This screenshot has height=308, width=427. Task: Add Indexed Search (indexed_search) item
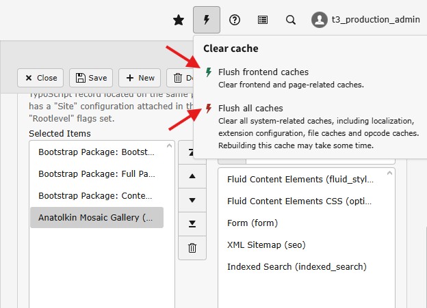tap(297, 266)
